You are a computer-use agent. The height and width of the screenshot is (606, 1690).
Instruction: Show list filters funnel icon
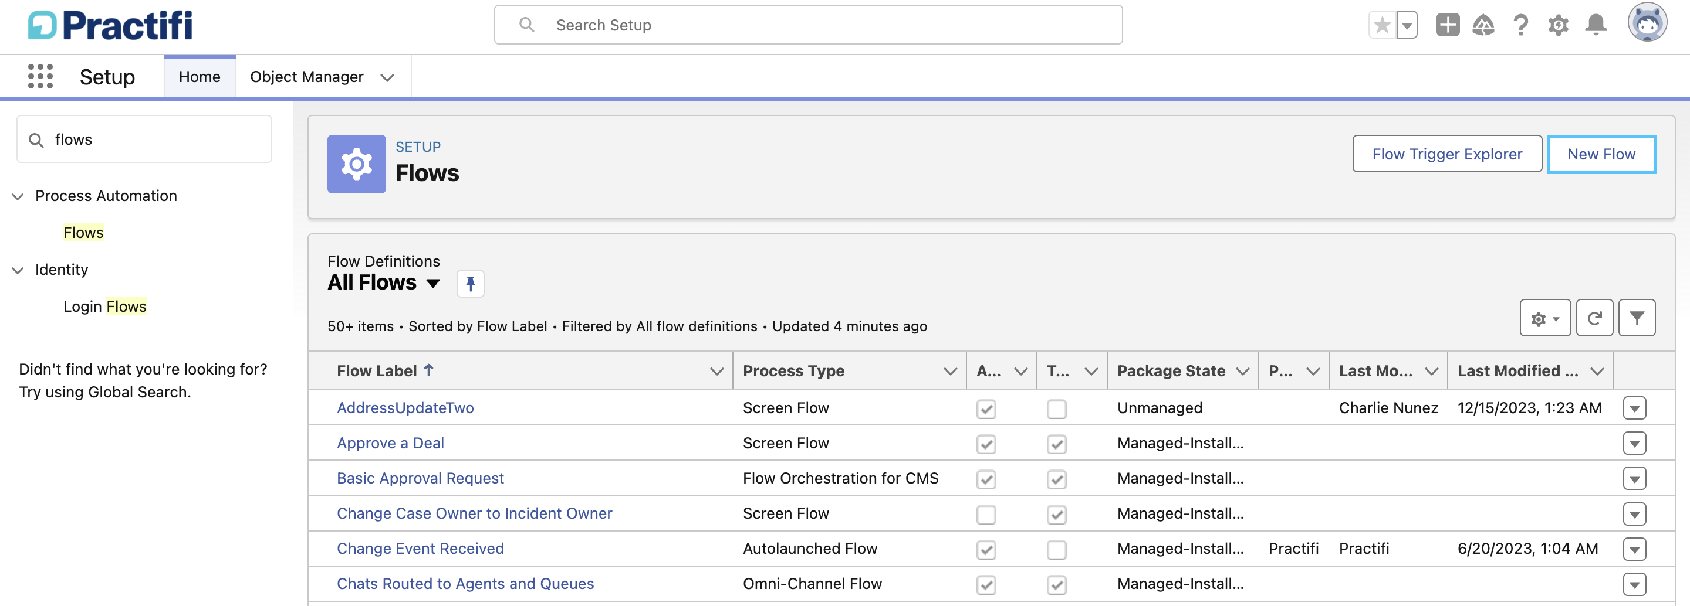click(x=1636, y=318)
